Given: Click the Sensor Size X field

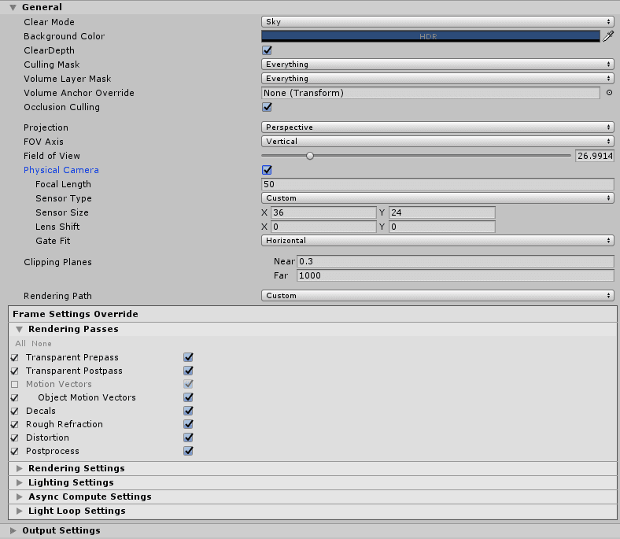Looking at the screenshot, I should tap(323, 212).
